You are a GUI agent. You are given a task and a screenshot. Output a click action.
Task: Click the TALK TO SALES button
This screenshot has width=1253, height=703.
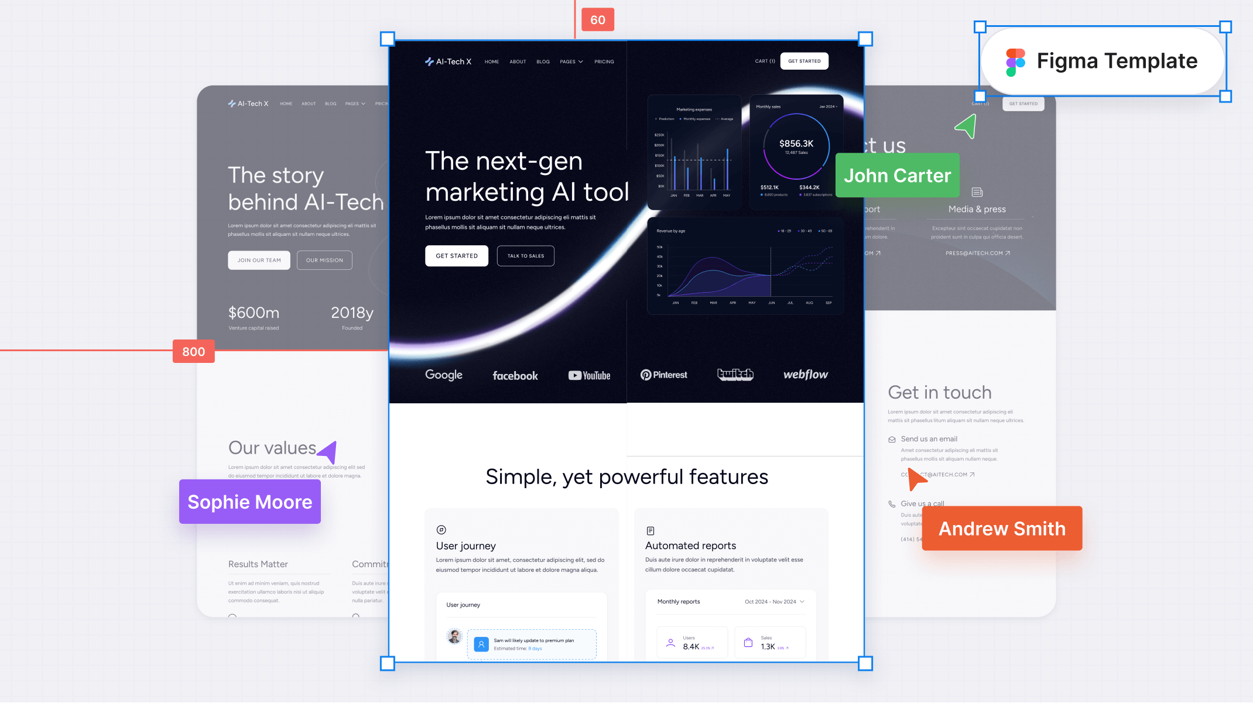[525, 256]
